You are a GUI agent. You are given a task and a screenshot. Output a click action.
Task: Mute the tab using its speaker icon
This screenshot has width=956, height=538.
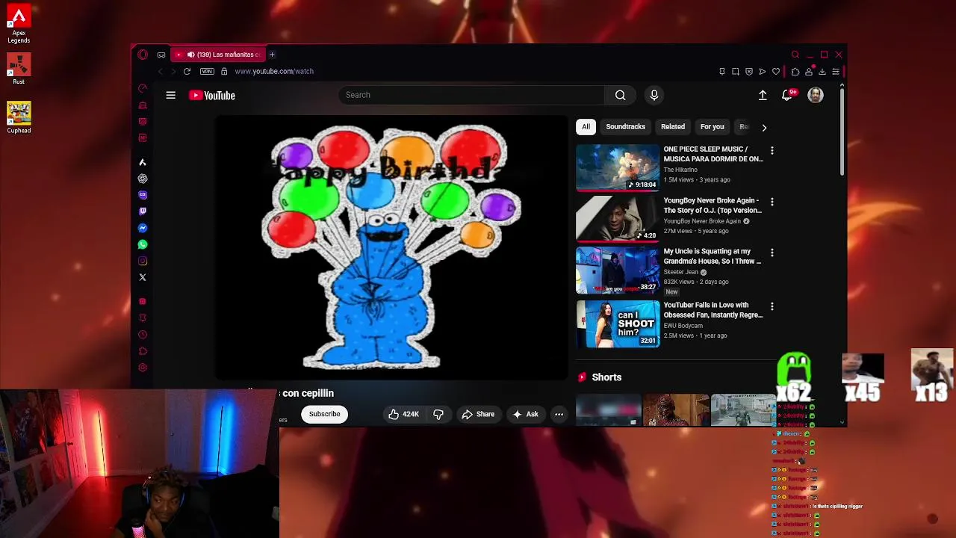coord(190,55)
